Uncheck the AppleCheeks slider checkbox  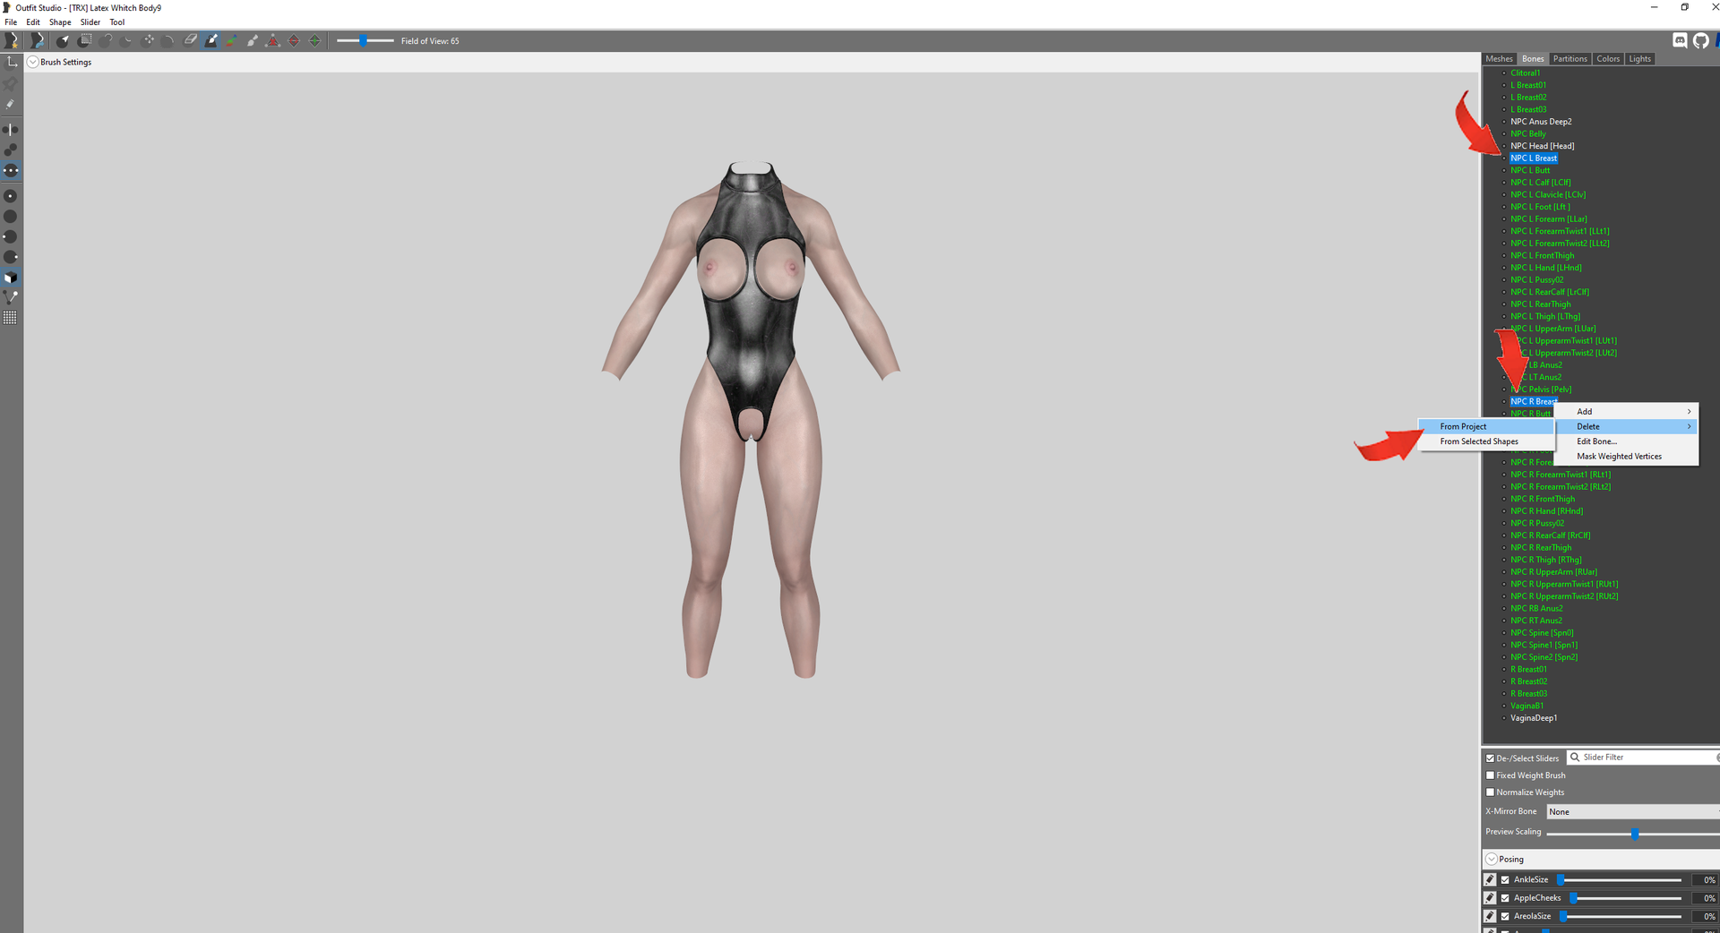pos(1506,898)
